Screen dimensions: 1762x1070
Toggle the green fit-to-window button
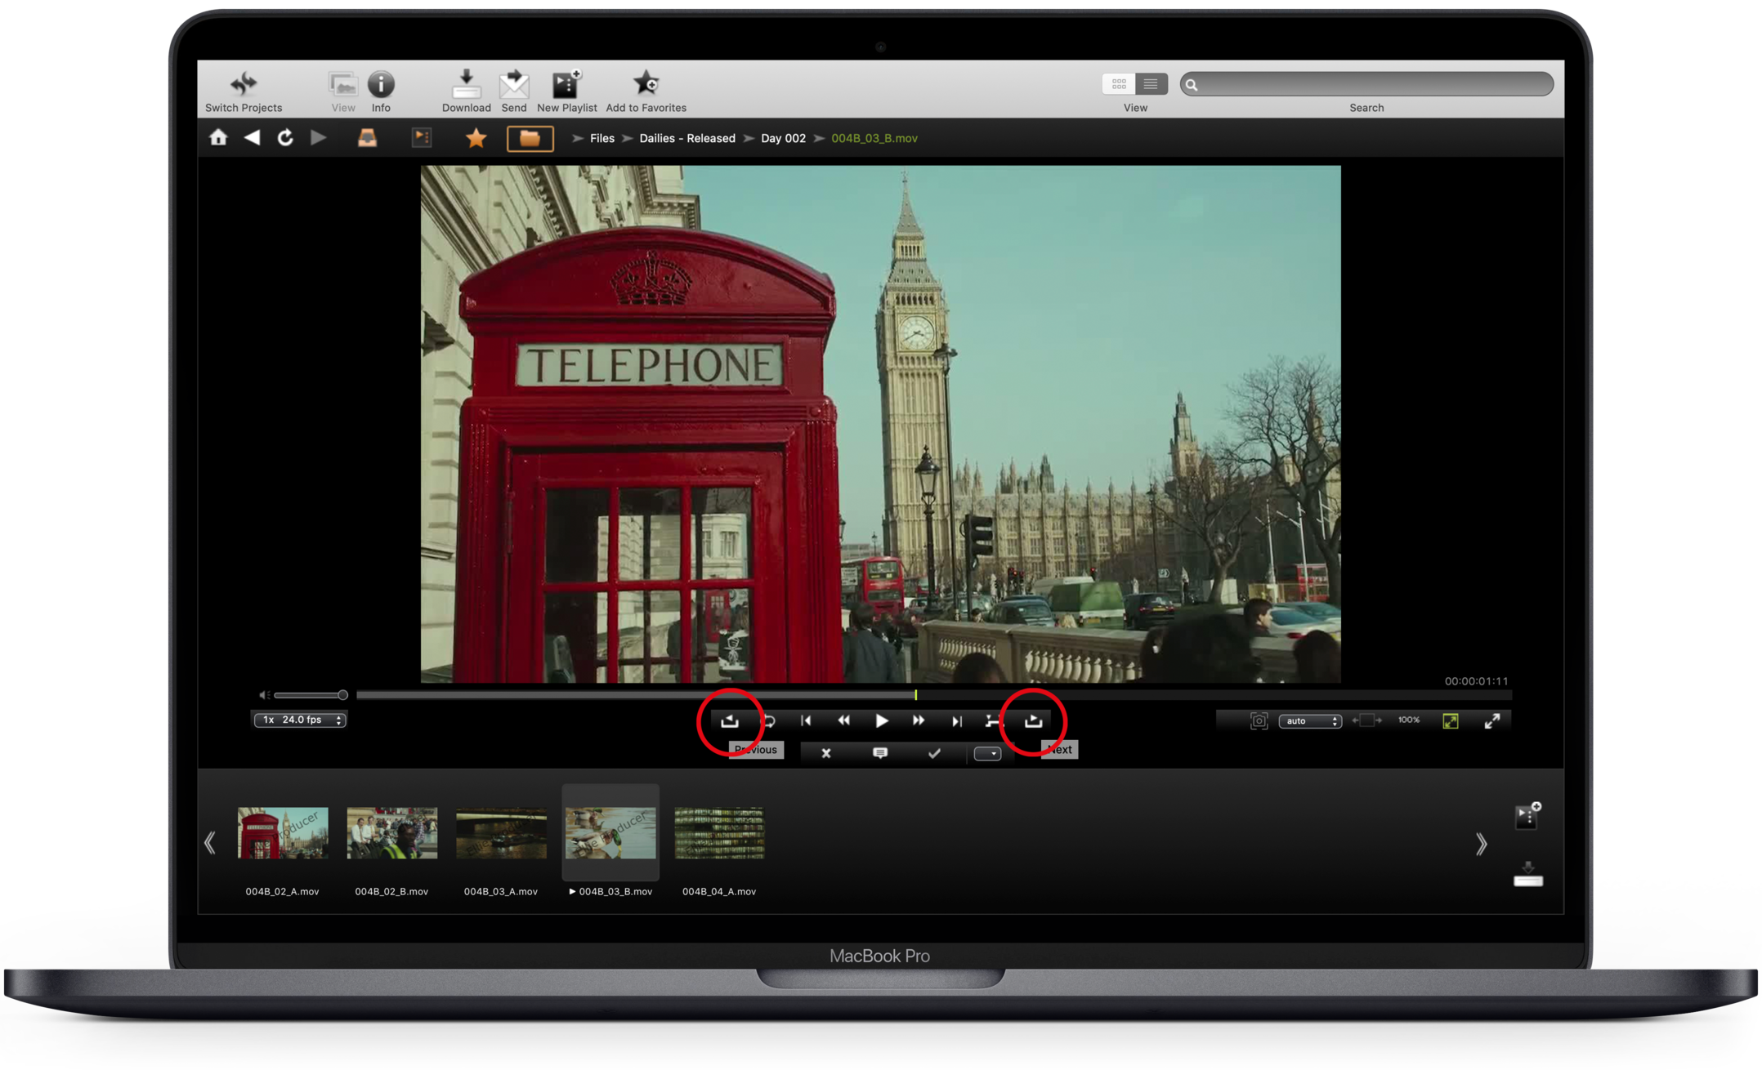click(1450, 720)
